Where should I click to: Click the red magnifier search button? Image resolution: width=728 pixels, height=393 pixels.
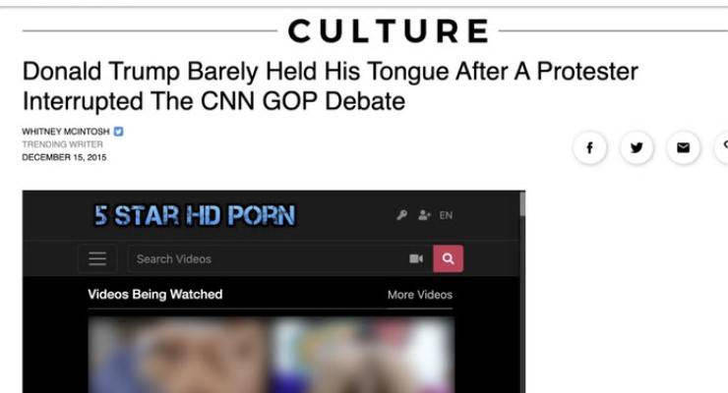[x=448, y=258]
